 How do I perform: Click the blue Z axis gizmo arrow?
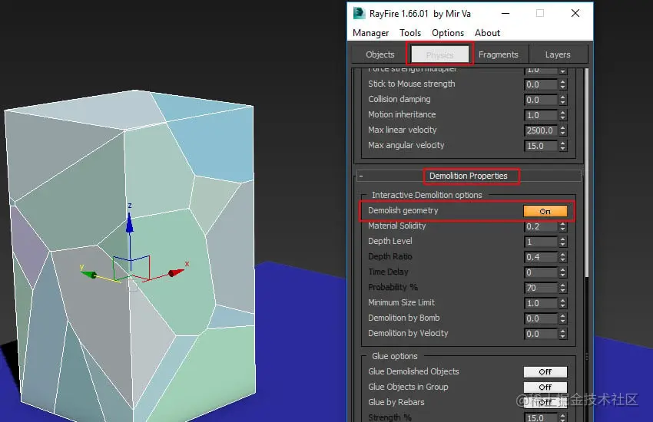(130, 223)
